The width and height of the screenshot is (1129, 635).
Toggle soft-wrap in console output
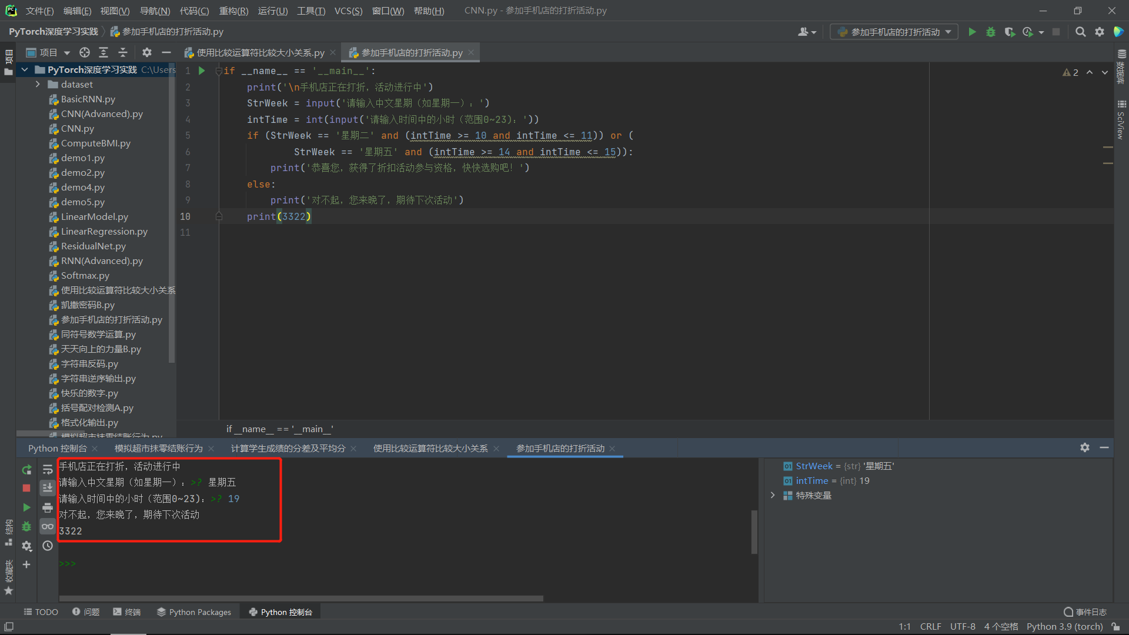click(48, 469)
